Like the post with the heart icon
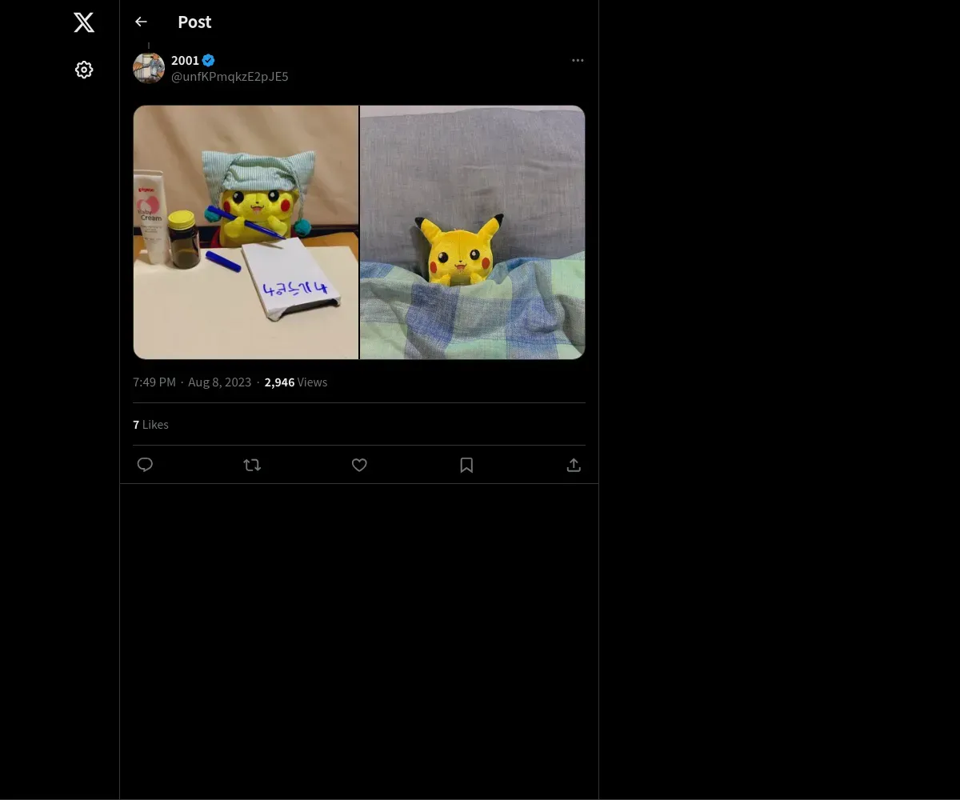 (359, 465)
